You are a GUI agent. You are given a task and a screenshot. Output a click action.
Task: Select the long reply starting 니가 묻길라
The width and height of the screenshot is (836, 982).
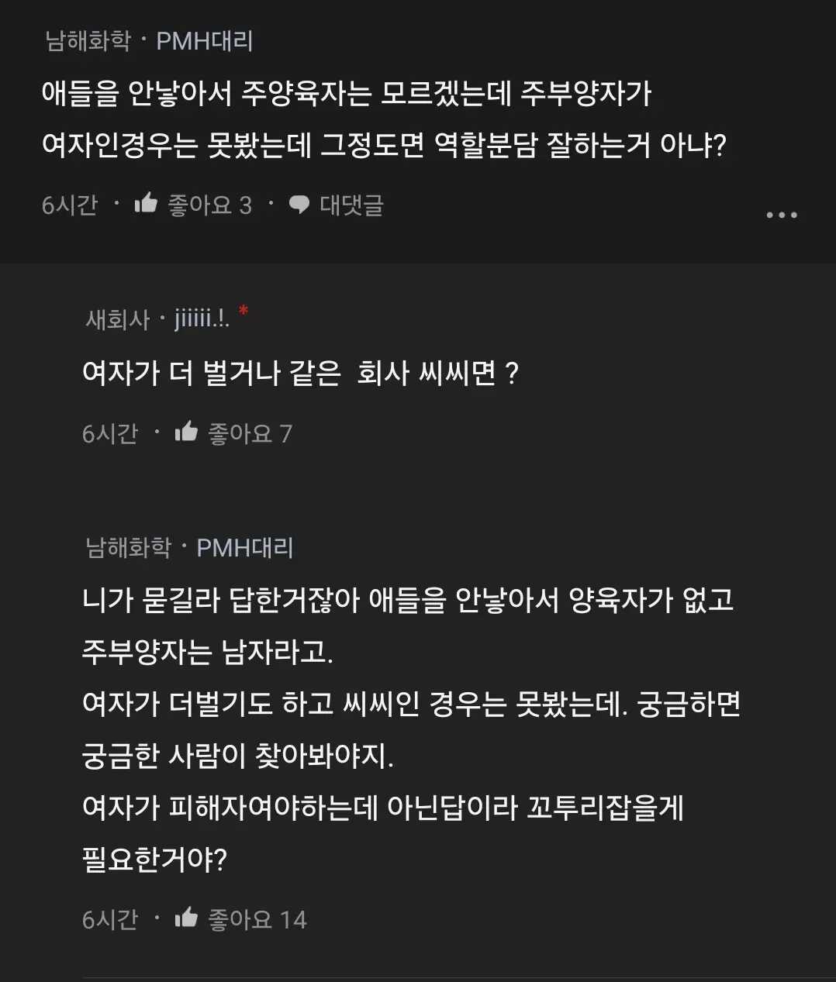click(x=411, y=729)
